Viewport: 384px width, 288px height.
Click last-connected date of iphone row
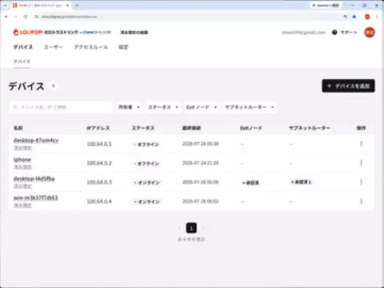[x=200, y=163]
